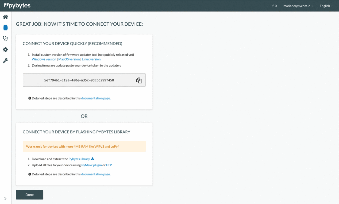Image resolution: width=339 pixels, height=204 pixels.
Task: Select the Devices chip icon in sidebar
Action: click(5, 28)
